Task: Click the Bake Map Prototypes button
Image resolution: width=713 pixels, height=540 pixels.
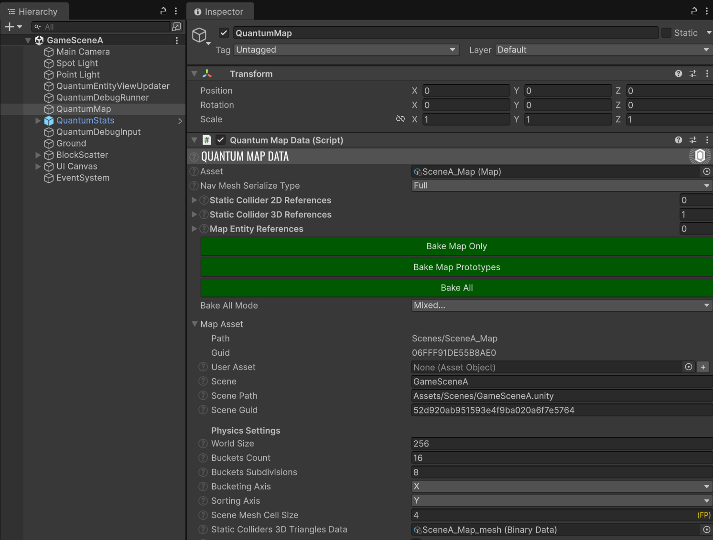Action: tap(456, 267)
